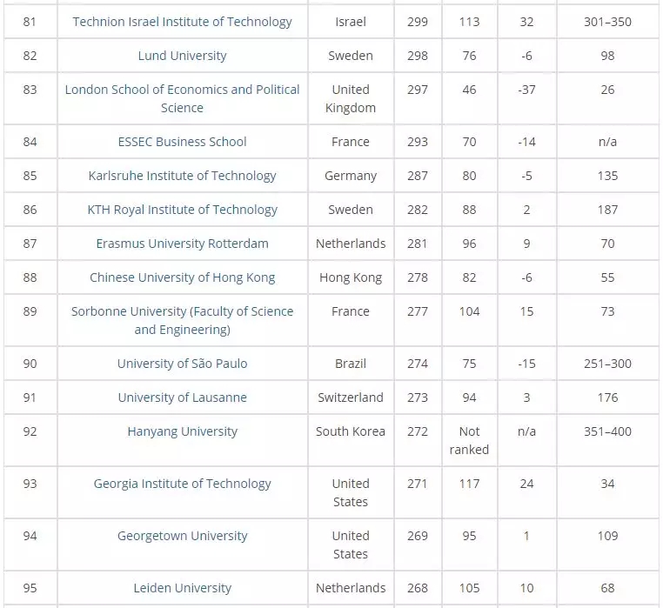
Task: Open Karlsruhe Institute of Technology link
Action: pyautogui.click(x=182, y=176)
